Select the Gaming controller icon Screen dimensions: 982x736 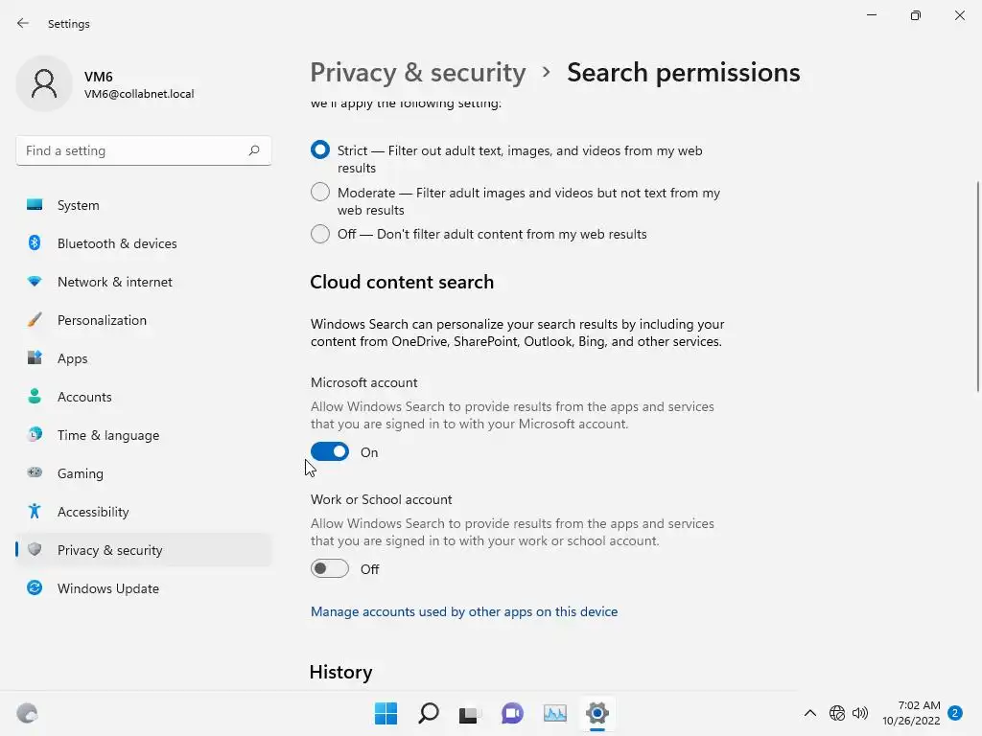coord(35,472)
